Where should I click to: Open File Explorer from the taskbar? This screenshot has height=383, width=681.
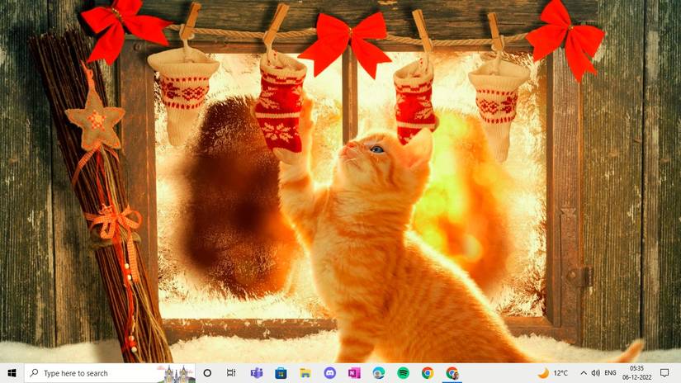(305, 373)
